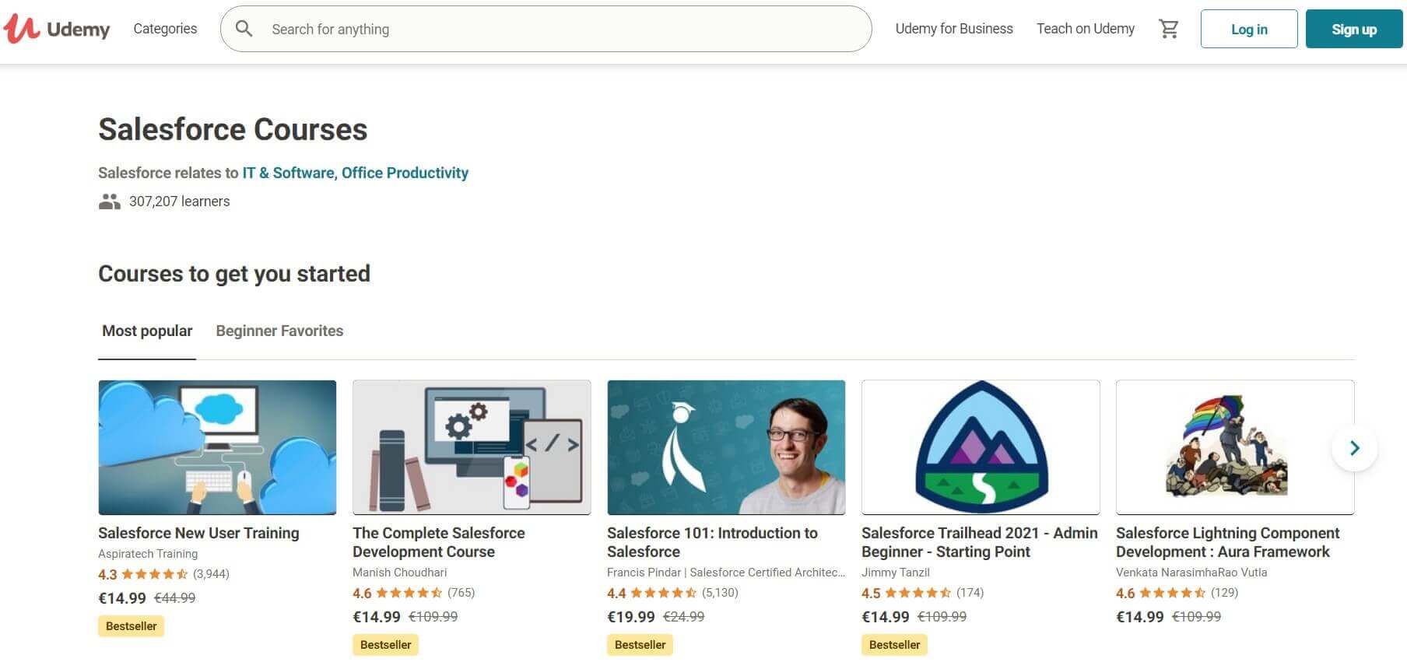Select the Most popular tab
The height and width of the screenshot is (669, 1407).
pyautogui.click(x=147, y=331)
